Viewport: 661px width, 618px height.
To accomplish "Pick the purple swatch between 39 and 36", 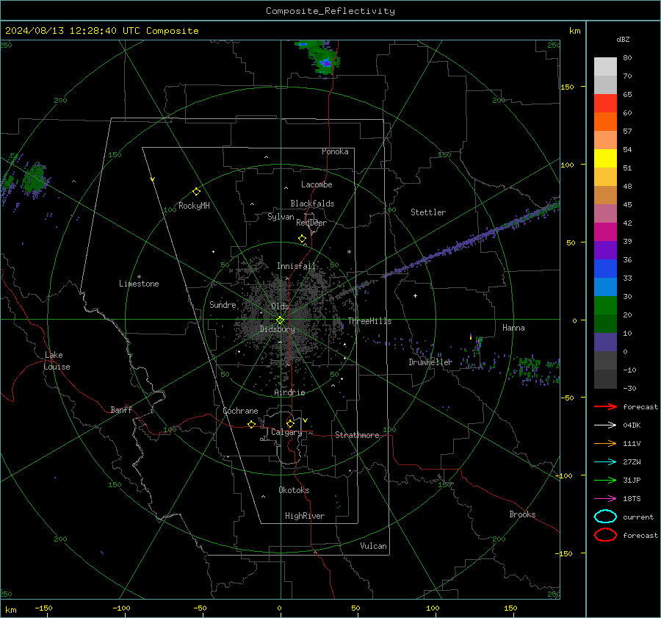I will pos(605,251).
